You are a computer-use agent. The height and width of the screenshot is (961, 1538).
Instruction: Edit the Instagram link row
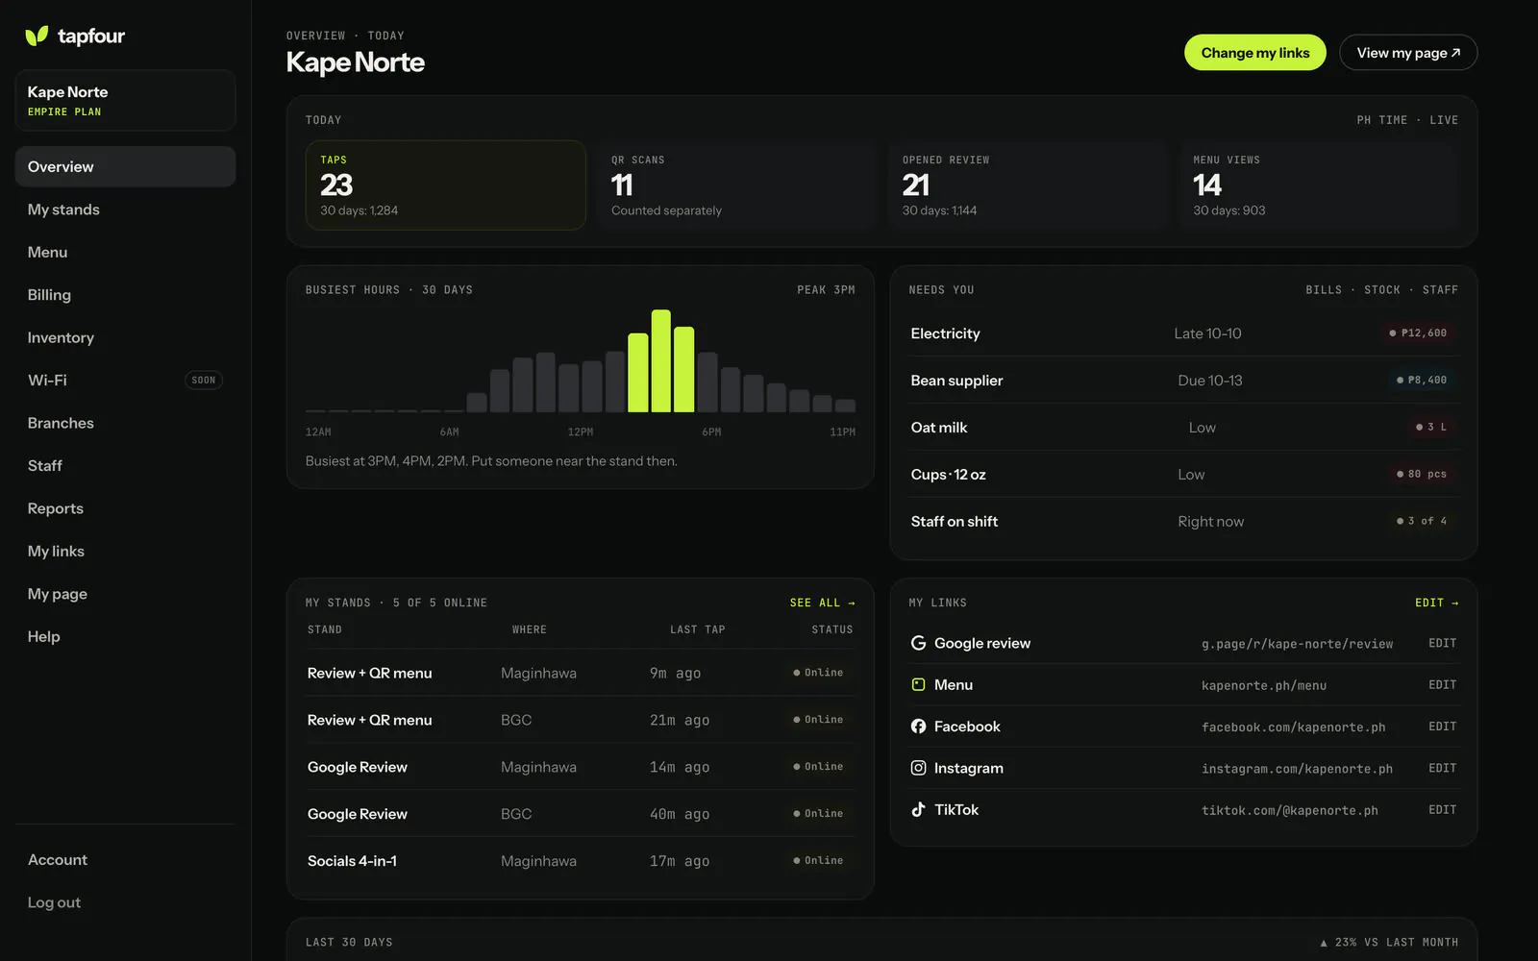(1442, 768)
